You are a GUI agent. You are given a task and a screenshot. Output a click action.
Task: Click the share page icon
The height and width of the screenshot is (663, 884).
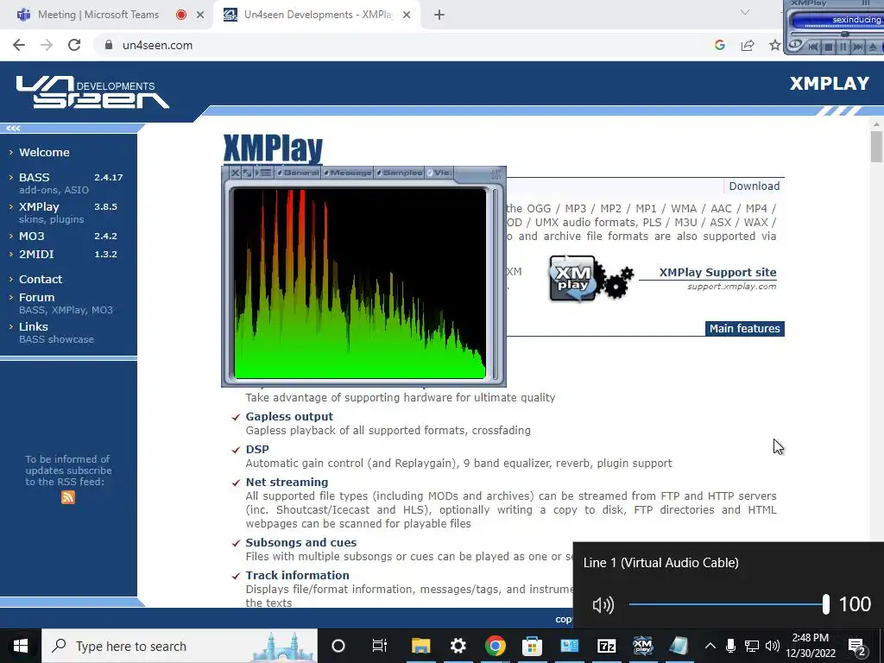point(748,45)
